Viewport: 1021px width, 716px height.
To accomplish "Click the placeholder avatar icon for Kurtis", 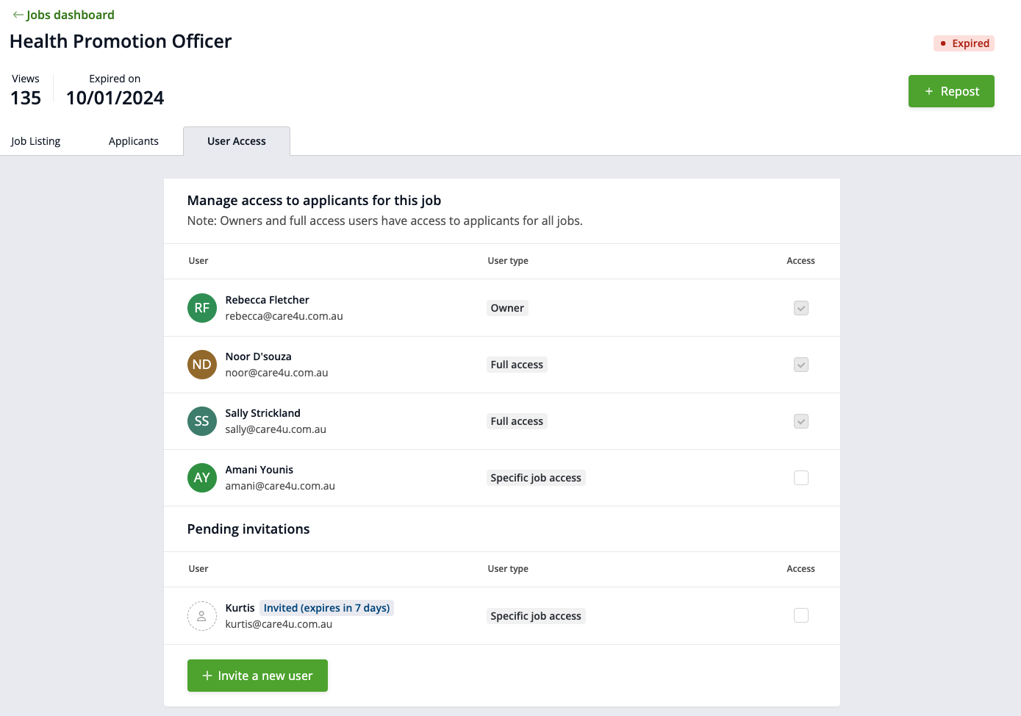I will (x=201, y=616).
